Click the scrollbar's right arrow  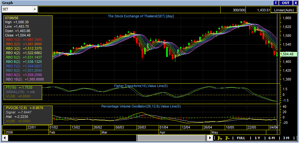(210, 138)
